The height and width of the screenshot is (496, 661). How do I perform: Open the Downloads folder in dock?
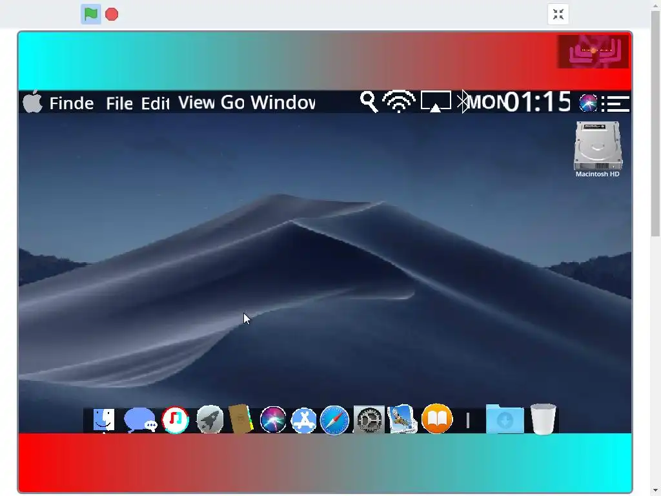(505, 418)
